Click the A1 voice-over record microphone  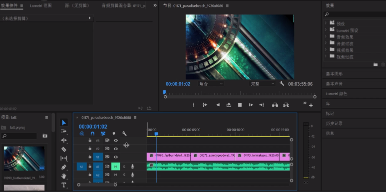[132, 167]
